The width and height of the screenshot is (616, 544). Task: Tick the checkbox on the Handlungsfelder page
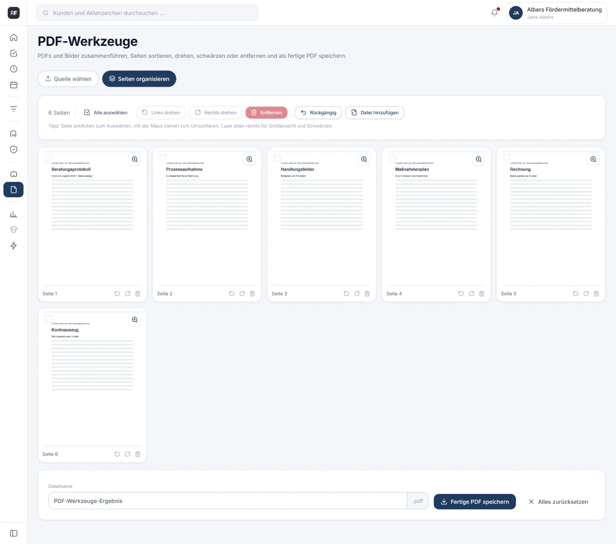click(x=278, y=158)
